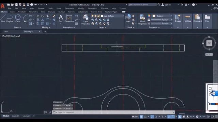Screen dimensions: 218x122
Task: Expand the Properties panel
Action: 154,27
